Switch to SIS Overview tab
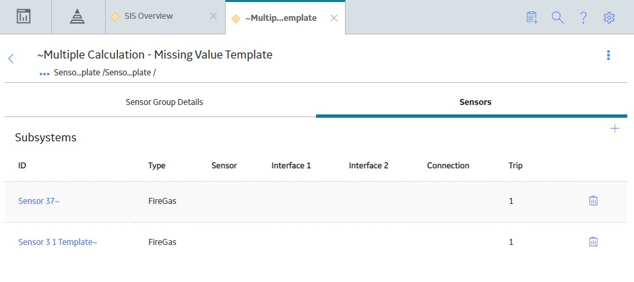The image size is (634, 282). [148, 16]
